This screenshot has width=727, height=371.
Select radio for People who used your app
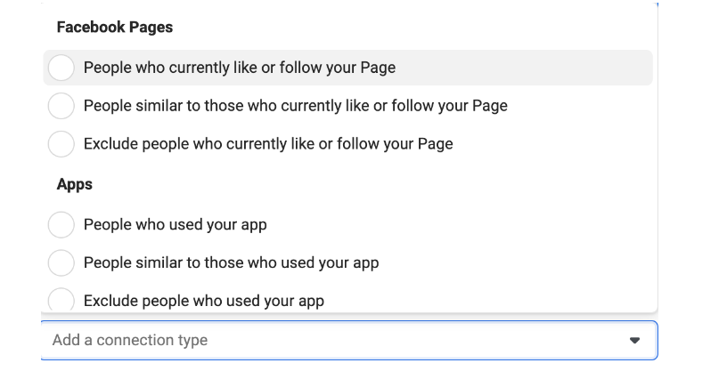point(61,224)
